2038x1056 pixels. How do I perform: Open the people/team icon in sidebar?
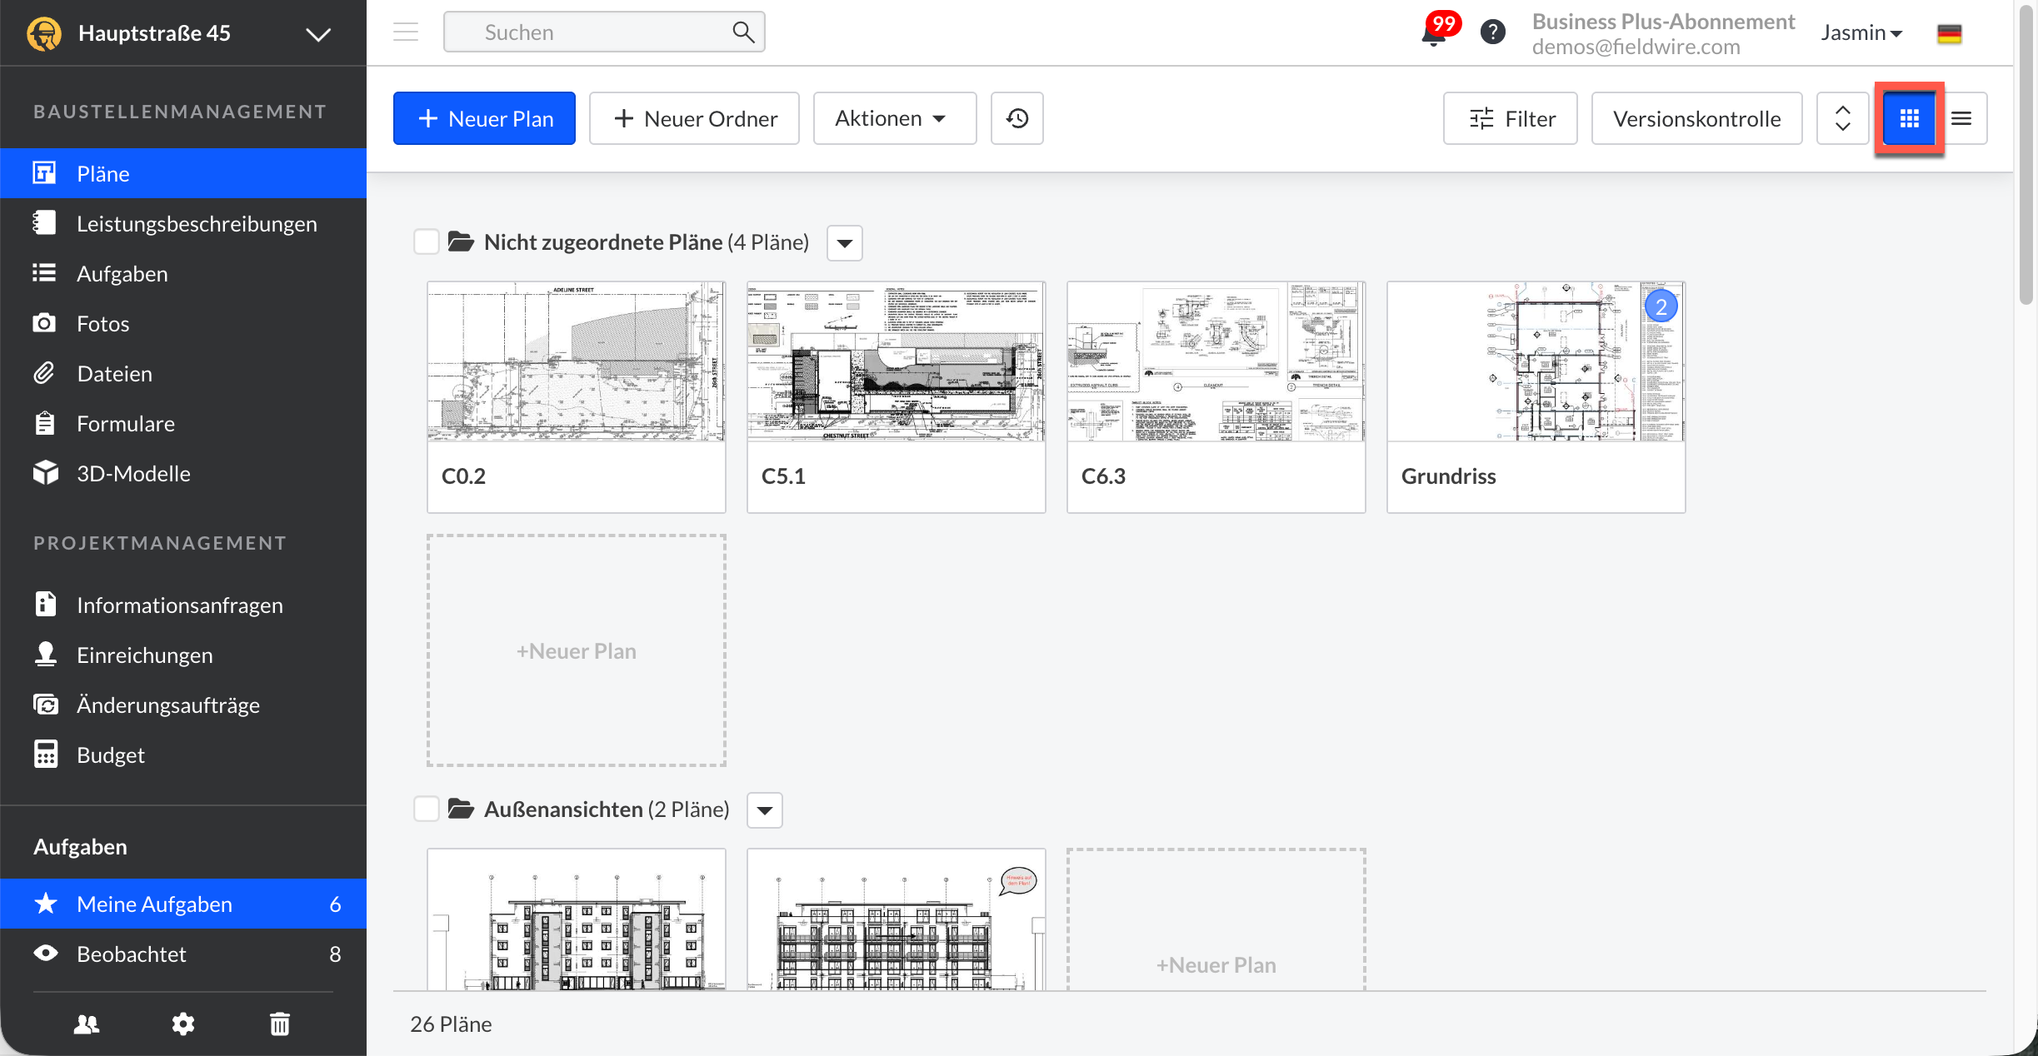[87, 1024]
